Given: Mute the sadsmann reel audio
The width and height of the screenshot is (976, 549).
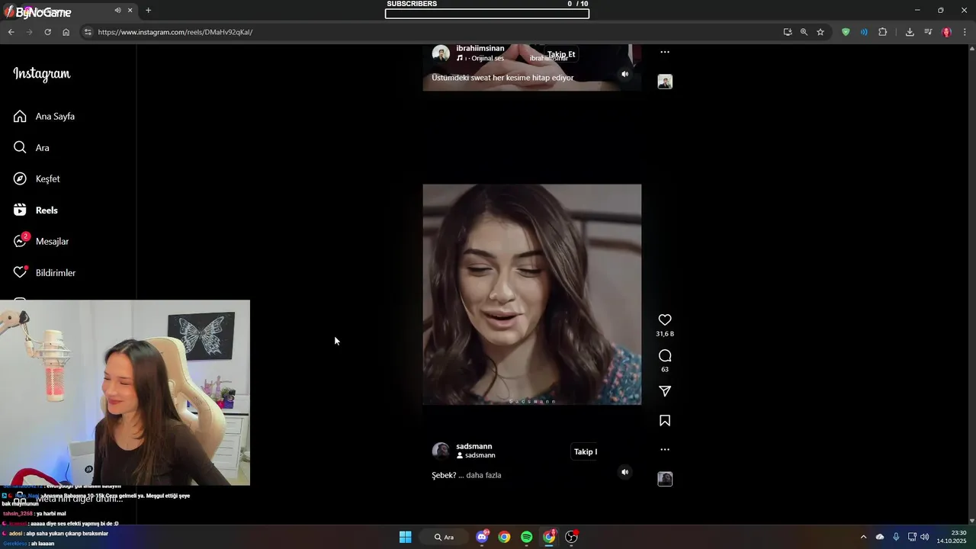Looking at the screenshot, I should click(625, 472).
